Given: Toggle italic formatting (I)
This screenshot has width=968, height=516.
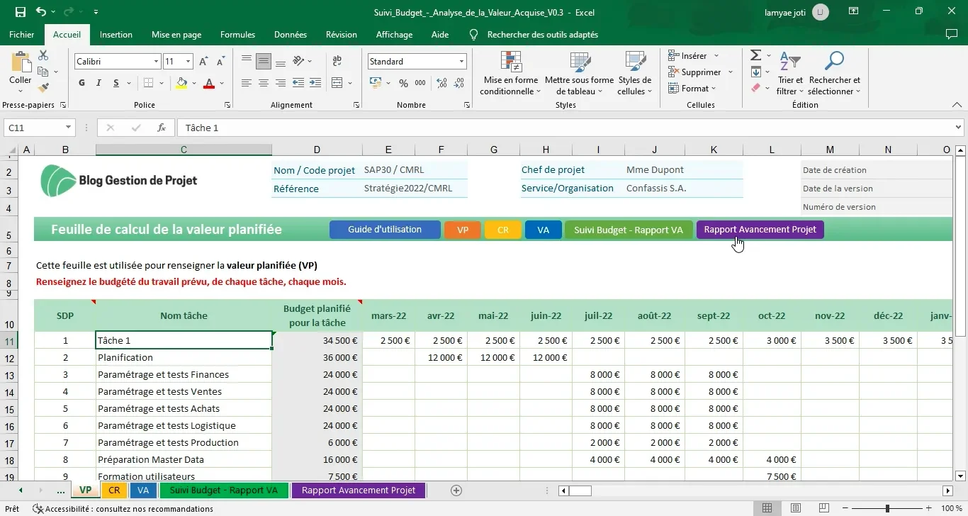Looking at the screenshot, I should [x=99, y=83].
